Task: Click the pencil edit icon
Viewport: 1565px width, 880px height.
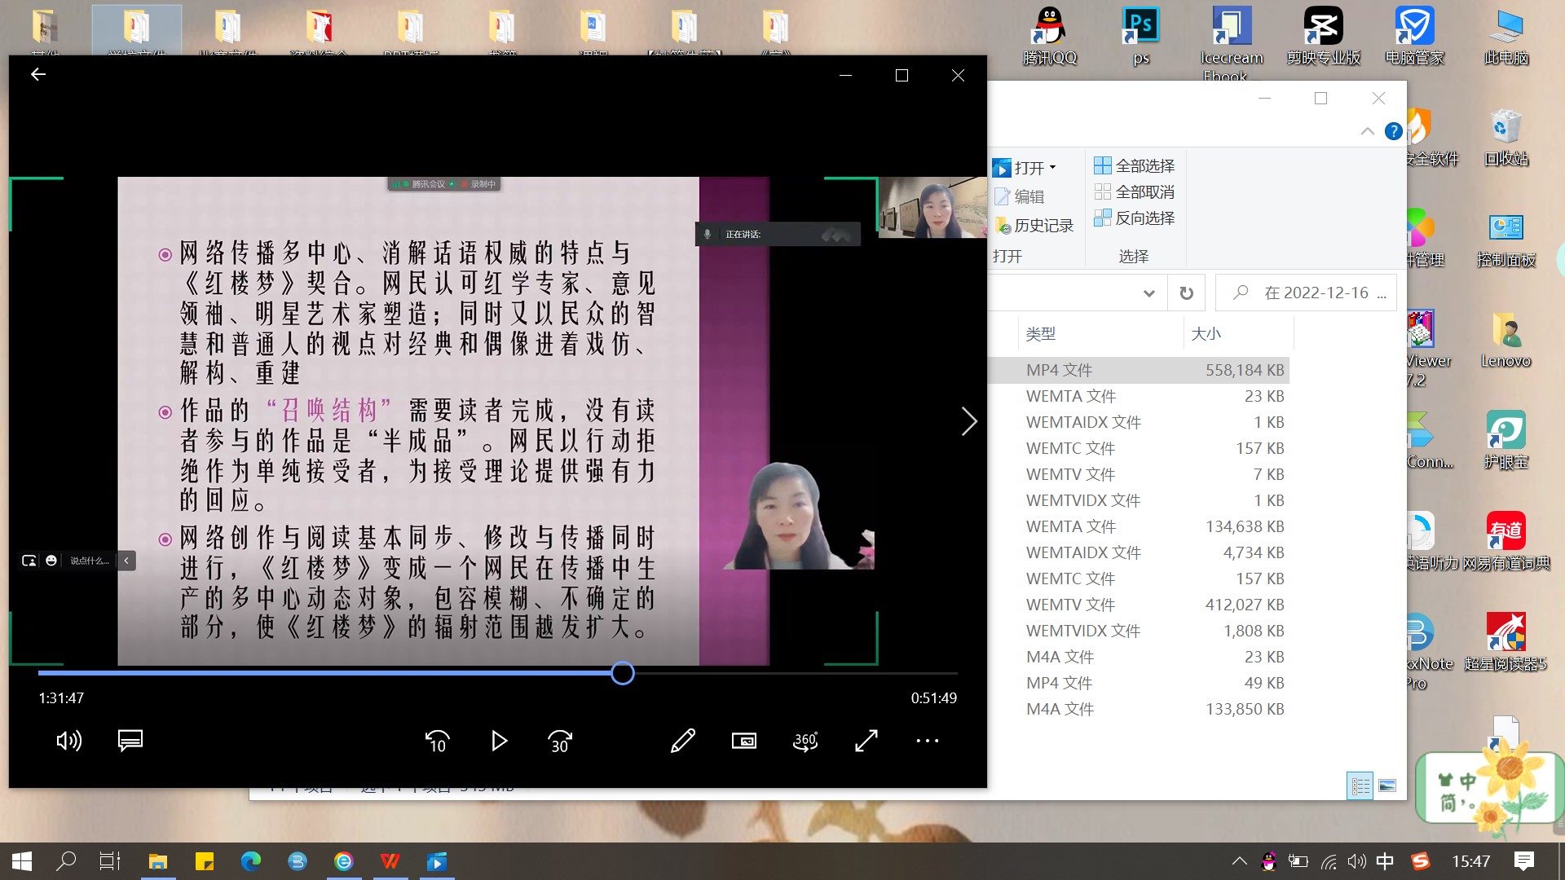Action: (x=682, y=741)
